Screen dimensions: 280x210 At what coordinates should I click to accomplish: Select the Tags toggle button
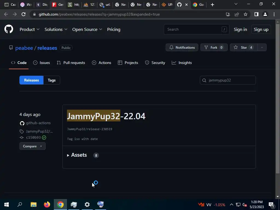tap(52, 80)
